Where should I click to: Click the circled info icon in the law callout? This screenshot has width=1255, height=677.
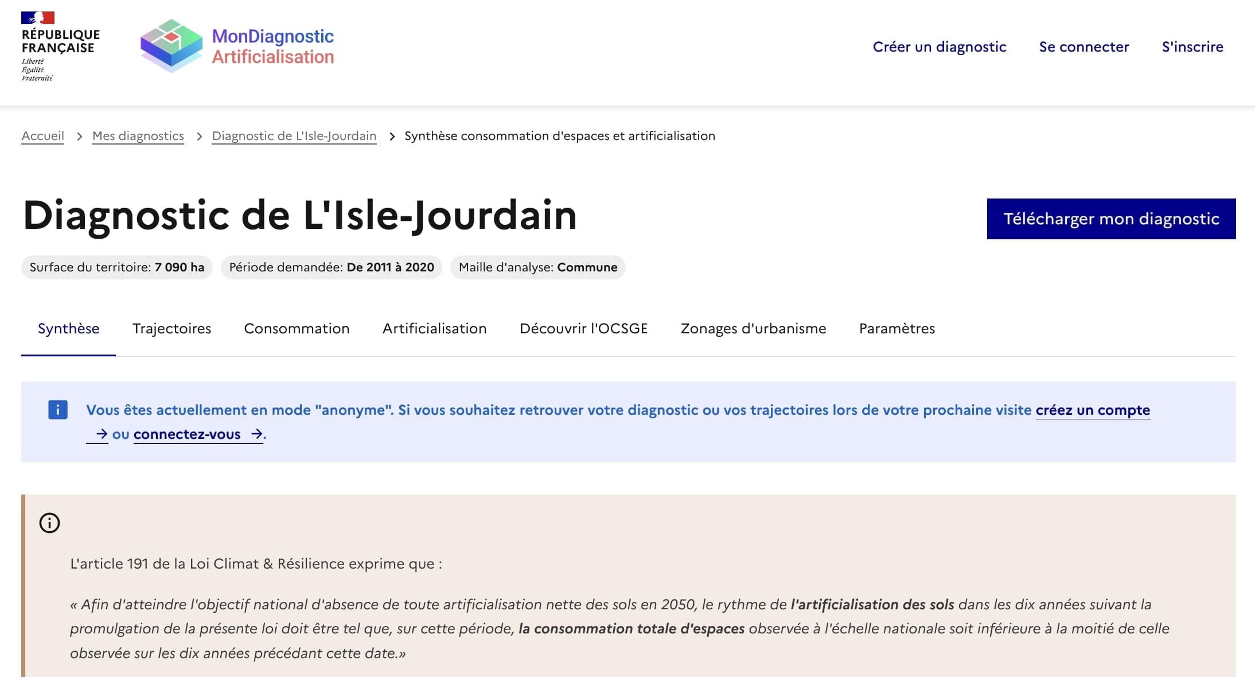coord(49,523)
